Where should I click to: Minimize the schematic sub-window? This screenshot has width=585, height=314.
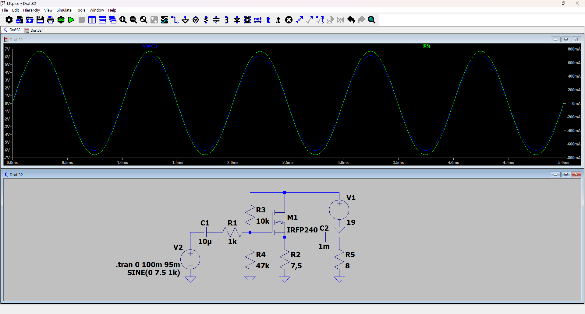tap(555, 174)
